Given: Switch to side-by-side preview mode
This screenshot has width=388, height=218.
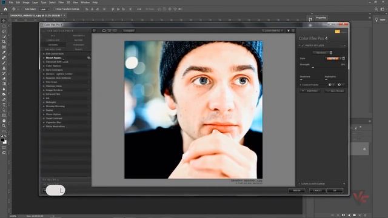Looking at the screenshot, I should [x=115, y=31].
